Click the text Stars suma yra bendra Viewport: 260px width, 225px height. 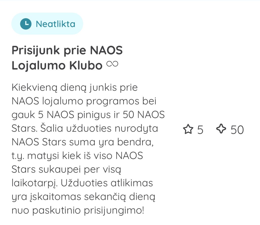[x=98, y=142]
